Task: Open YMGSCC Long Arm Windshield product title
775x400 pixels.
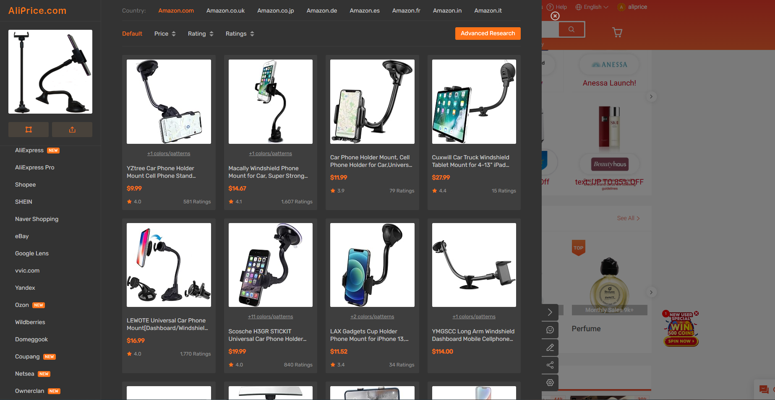Action: point(473,335)
